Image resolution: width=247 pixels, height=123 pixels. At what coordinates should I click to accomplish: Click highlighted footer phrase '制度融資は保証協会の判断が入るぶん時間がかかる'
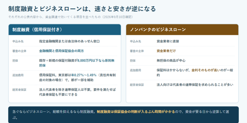click(136, 112)
